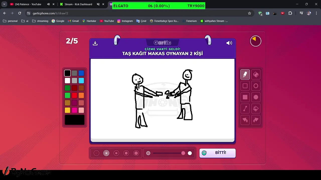
Task: Open the extensions puzzle menu
Action: click(x=290, y=13)
